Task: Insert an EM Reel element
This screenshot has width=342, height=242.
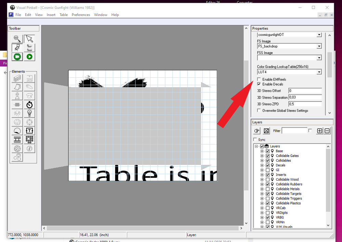Action: [17, 140]
